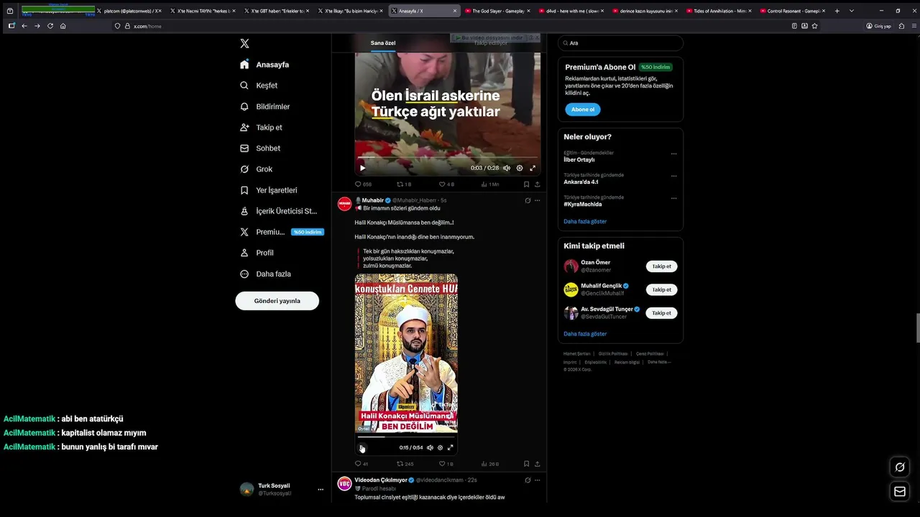The width and height of the screenshot is (920, 517).
Task: Mute the Muhabir video at 0:15
Action: pyautogui.click(x=430, y=447)
